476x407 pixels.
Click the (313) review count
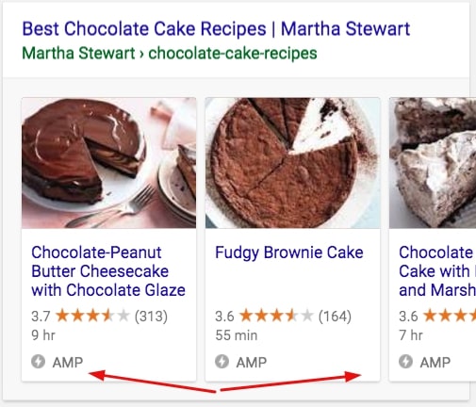coord(151,317)
